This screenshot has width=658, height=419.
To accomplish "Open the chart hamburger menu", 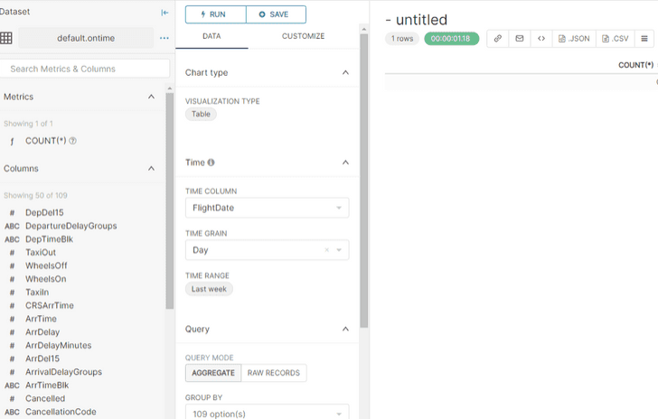I will (x=644, y=39).
